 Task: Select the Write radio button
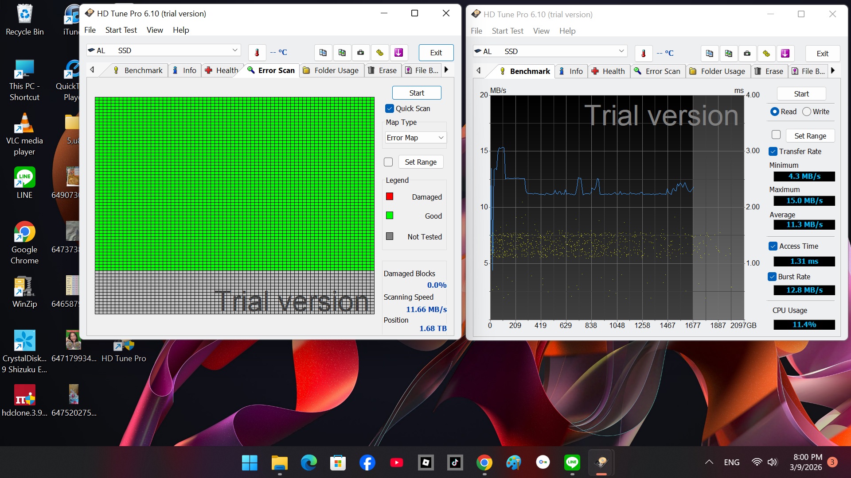click(x=807, y=112)
